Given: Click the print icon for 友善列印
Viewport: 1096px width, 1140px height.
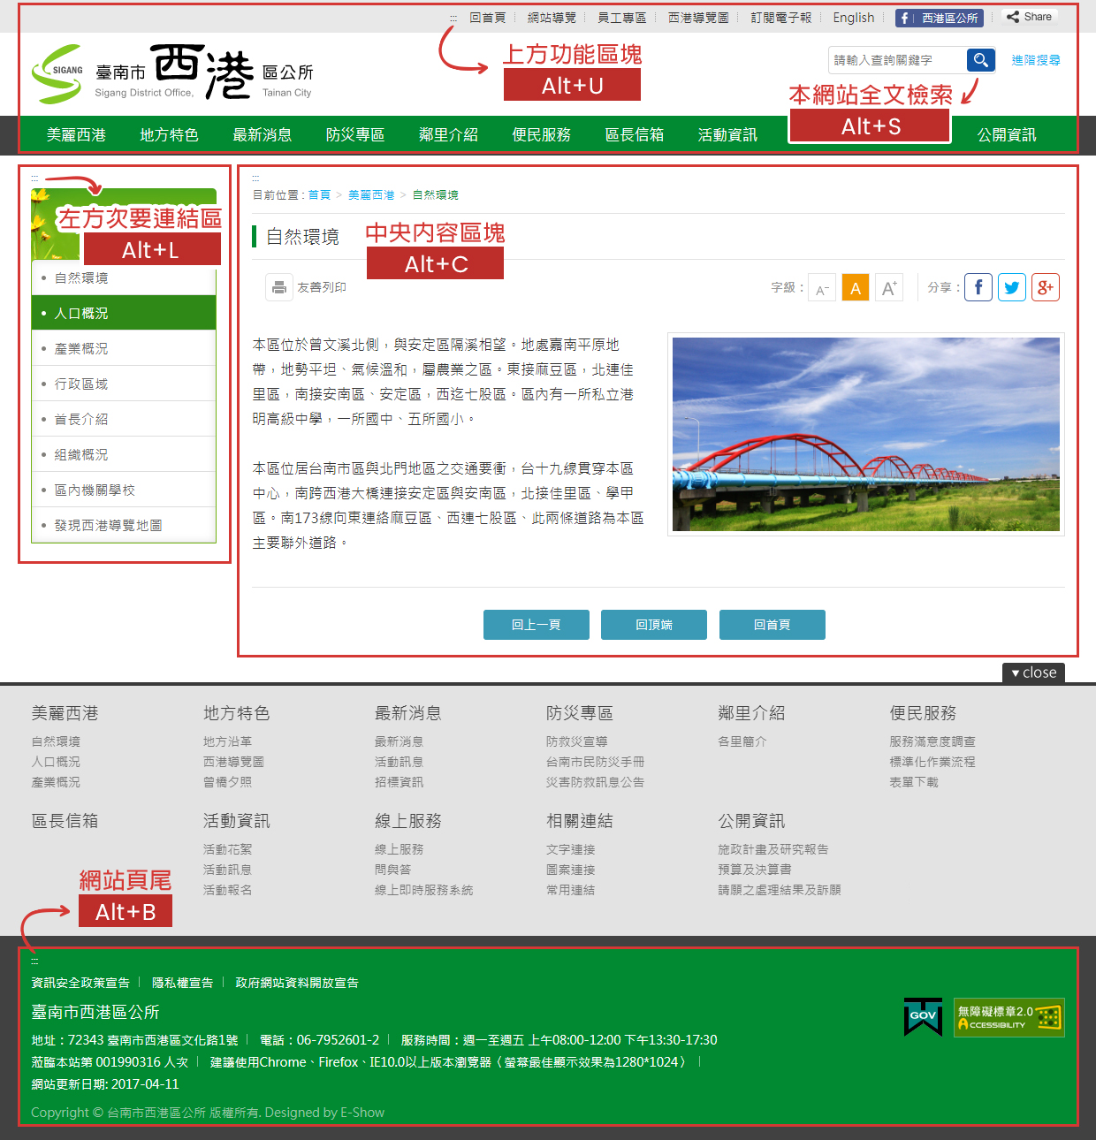Looking at the screenshot, I should pyautogui.click(x=279, y=287).
